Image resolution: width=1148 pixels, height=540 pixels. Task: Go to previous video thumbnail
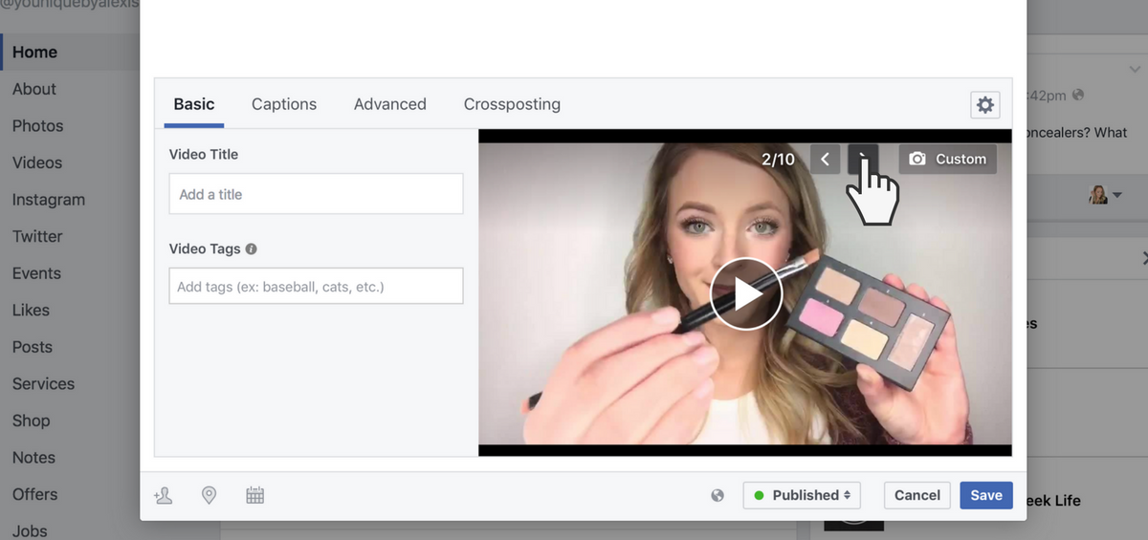(826, 159)
